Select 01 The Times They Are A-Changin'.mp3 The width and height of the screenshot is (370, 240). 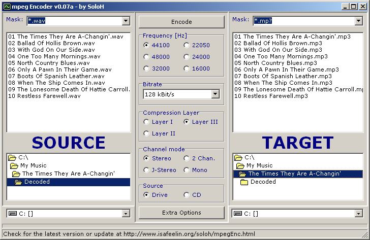coord(292,37)
